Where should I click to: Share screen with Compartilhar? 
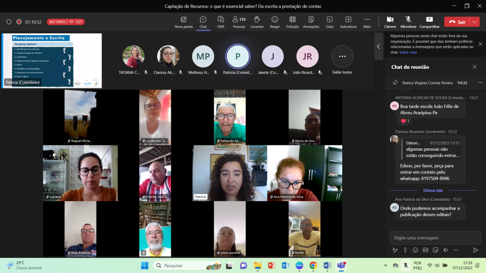pyautogui.click(x=429, y=22)
